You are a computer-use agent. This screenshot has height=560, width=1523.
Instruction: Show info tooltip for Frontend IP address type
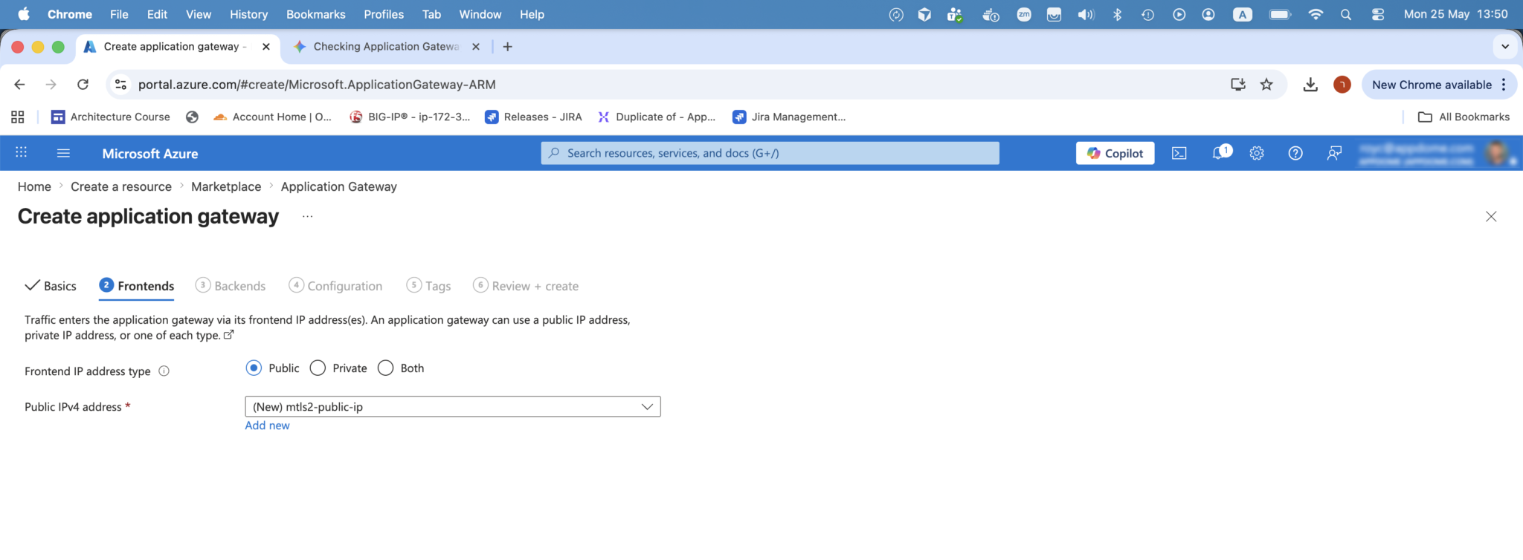tap(164, 371)
